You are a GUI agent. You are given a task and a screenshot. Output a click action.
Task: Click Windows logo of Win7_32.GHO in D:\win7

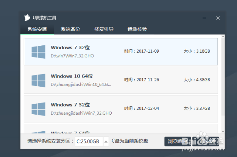point(38,52)
